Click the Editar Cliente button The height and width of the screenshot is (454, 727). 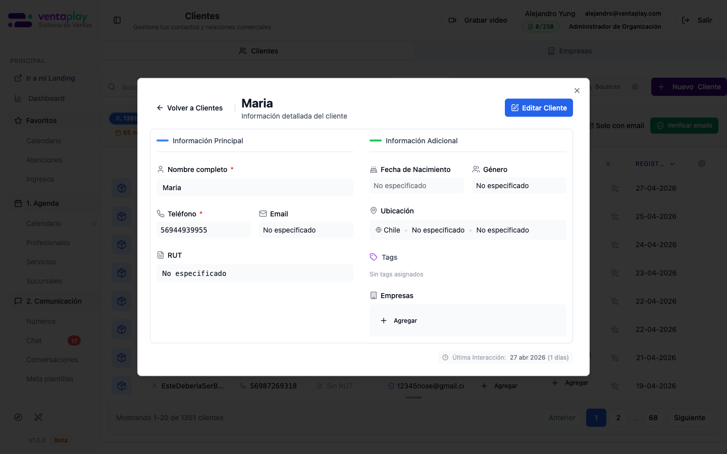(539, 107)
